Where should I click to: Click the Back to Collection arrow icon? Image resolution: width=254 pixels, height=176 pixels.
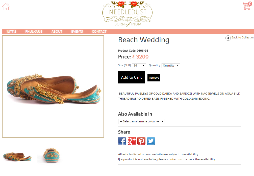tap(228, 38)
